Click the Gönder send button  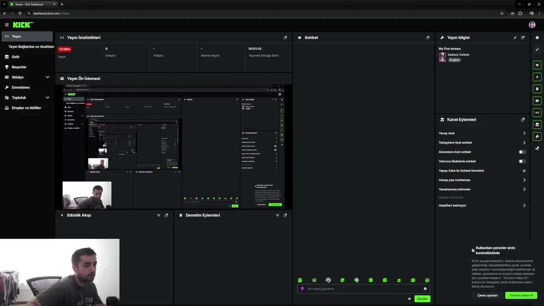[x=422, y=299]
